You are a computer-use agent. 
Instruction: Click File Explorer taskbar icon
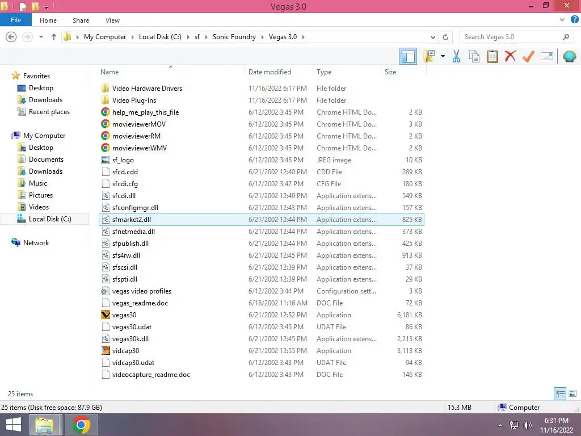(44, 425)
